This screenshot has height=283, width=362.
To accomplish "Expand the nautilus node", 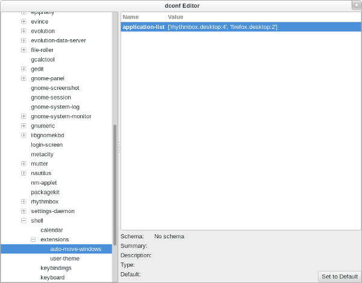I will (24, 173).
